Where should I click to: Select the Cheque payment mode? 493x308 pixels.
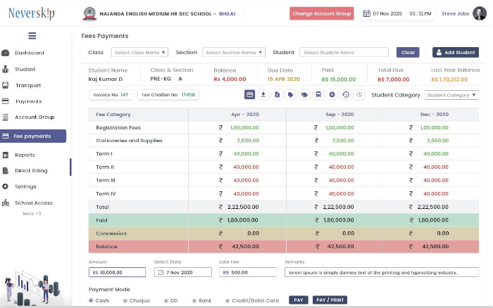[136, 300]
